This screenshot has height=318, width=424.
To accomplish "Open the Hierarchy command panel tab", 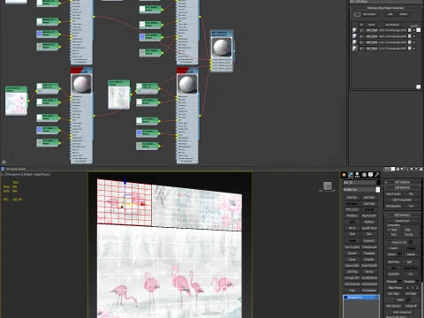I will [357, 175].
